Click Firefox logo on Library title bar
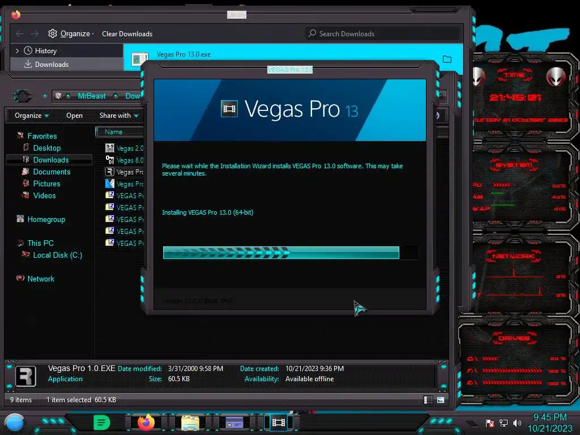 (x=15, y=14)
